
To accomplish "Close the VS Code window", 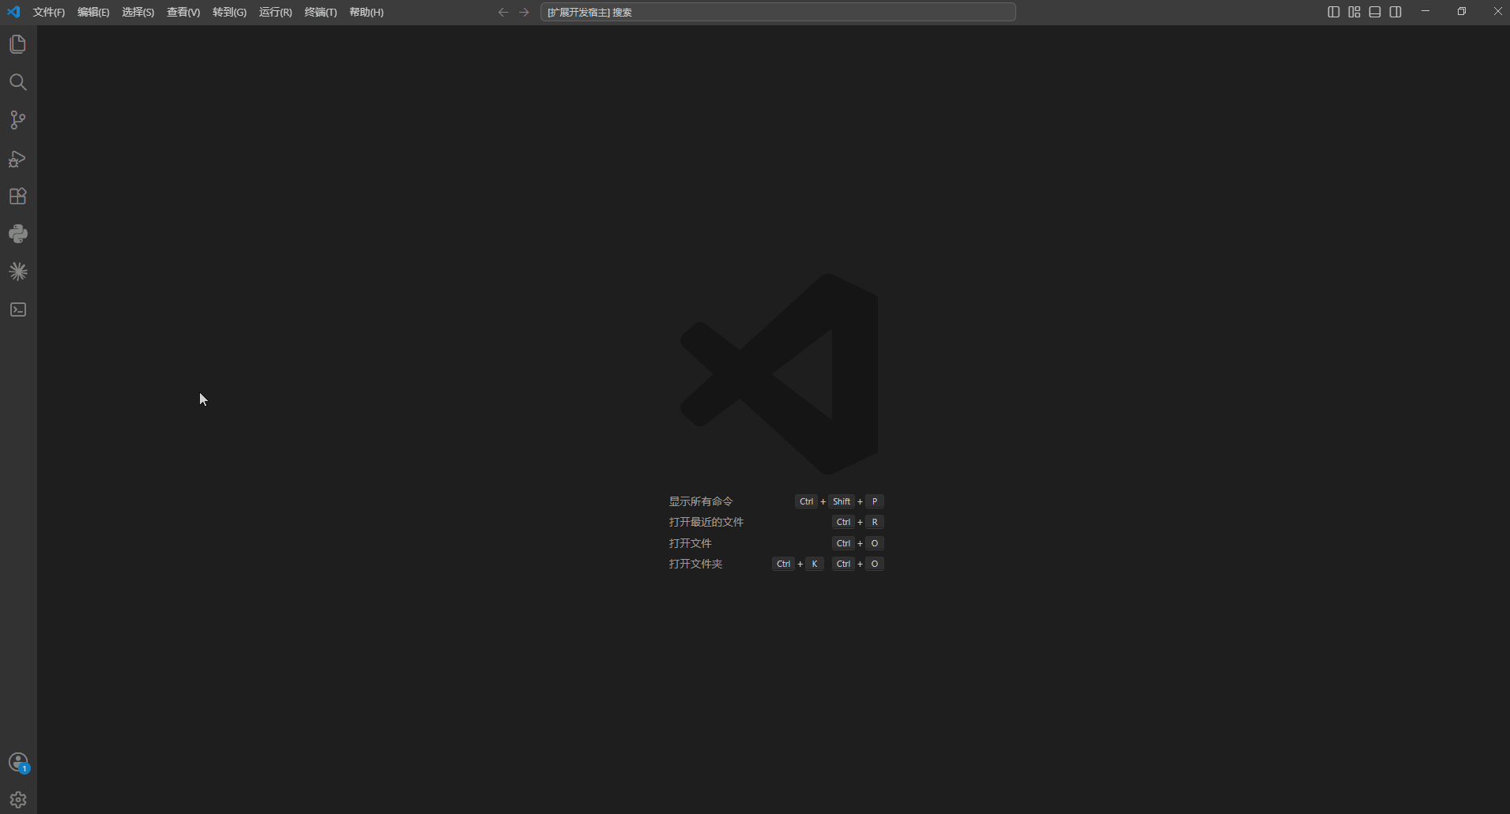I will tap(1497, 12).
